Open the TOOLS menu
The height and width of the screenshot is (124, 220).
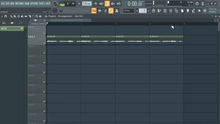[42, 3]
